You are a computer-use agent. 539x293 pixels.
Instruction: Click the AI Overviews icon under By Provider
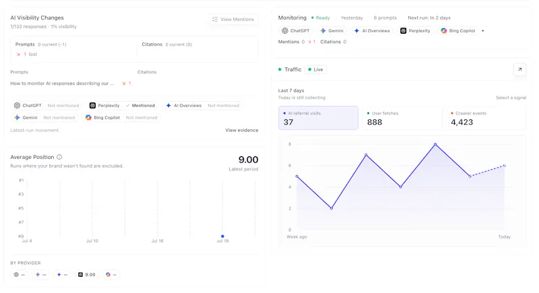tap(59, 274)
